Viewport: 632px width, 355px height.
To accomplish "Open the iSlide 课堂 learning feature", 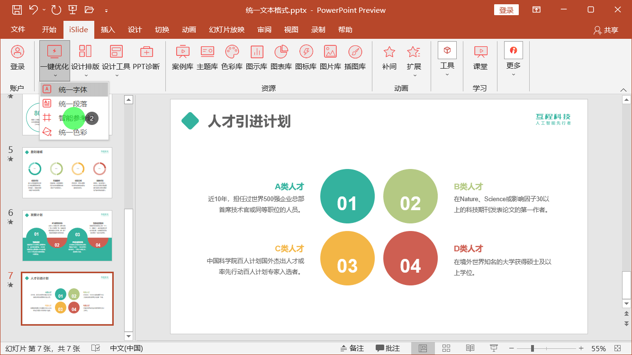I will click(x=480, y=57).
